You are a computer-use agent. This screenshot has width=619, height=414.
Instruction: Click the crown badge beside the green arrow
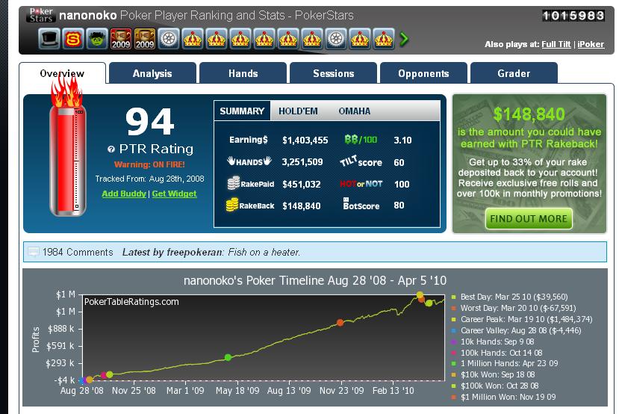tap(384, 39)
